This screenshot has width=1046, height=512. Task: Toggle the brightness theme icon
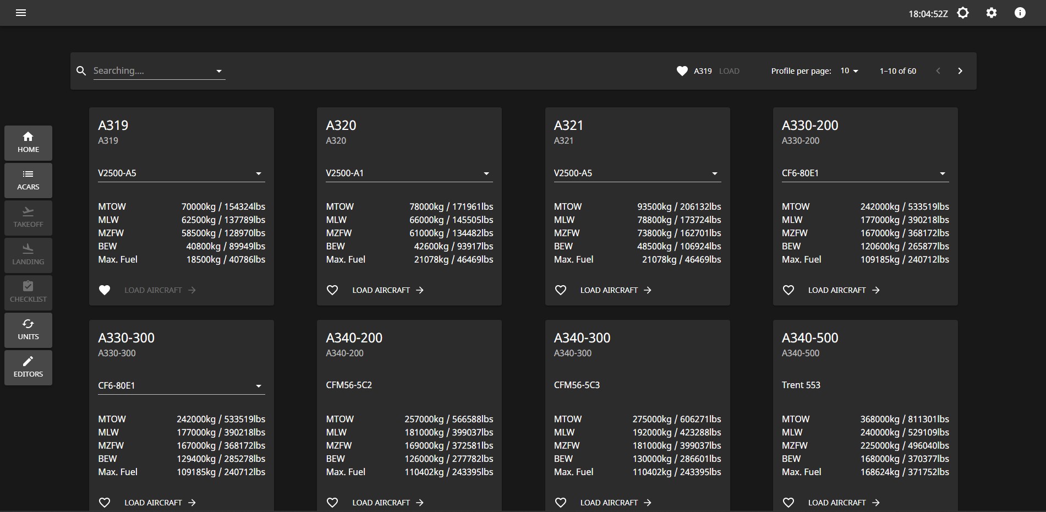[x=963, y=13]
